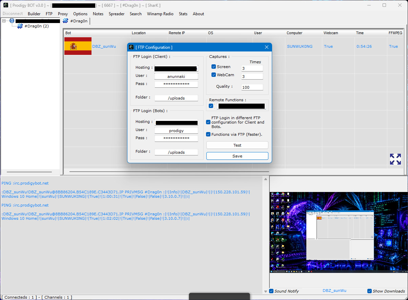Image resolution: width=408 pixels, height=300 pixels.
Task: Click the Prodigy BOT title bar icon
Action: click(6, 5)
